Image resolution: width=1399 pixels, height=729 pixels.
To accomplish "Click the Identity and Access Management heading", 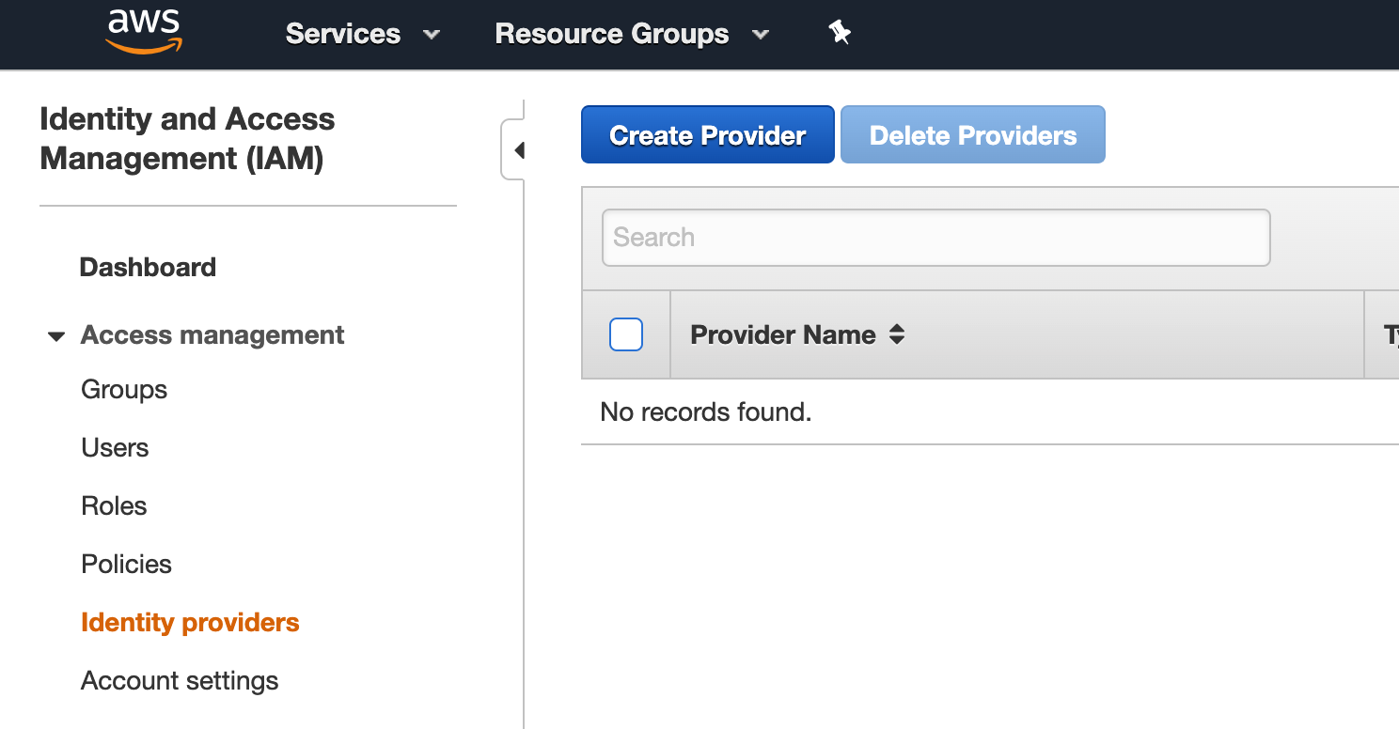I will 187,139.
